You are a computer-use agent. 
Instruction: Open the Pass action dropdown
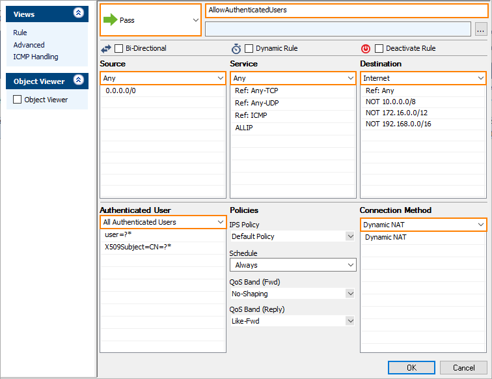[x=150, y=20]
